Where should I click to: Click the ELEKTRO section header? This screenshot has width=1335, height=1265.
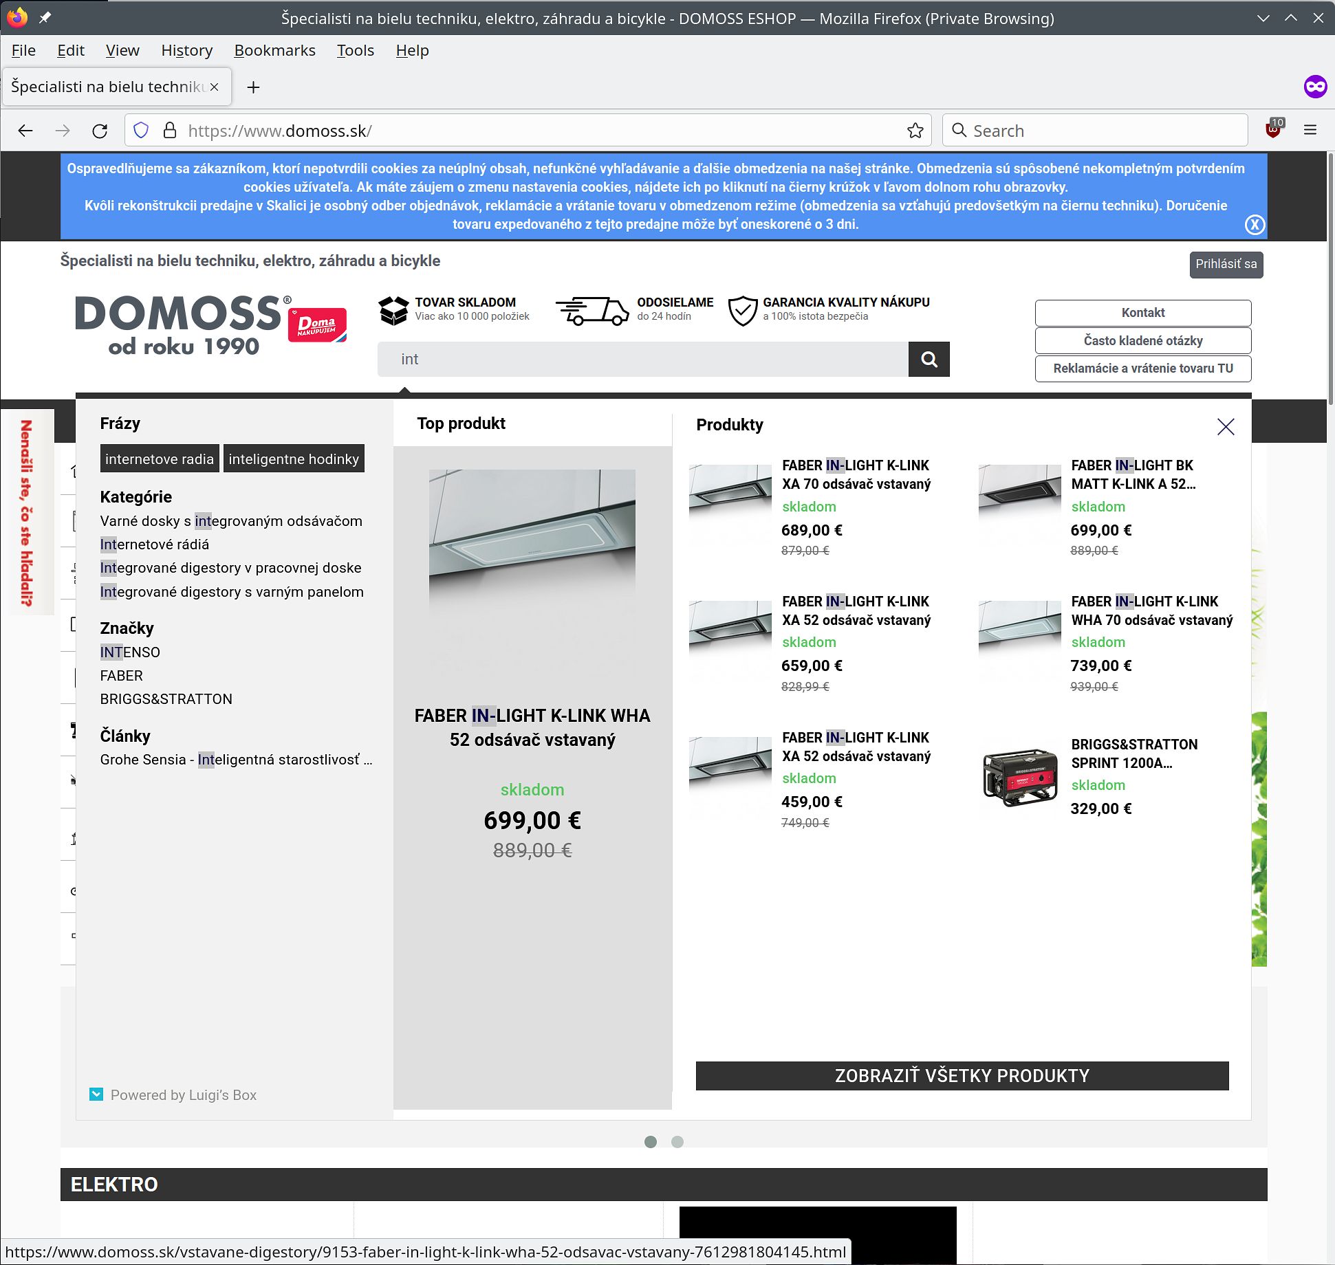[x=664, y=1185]
